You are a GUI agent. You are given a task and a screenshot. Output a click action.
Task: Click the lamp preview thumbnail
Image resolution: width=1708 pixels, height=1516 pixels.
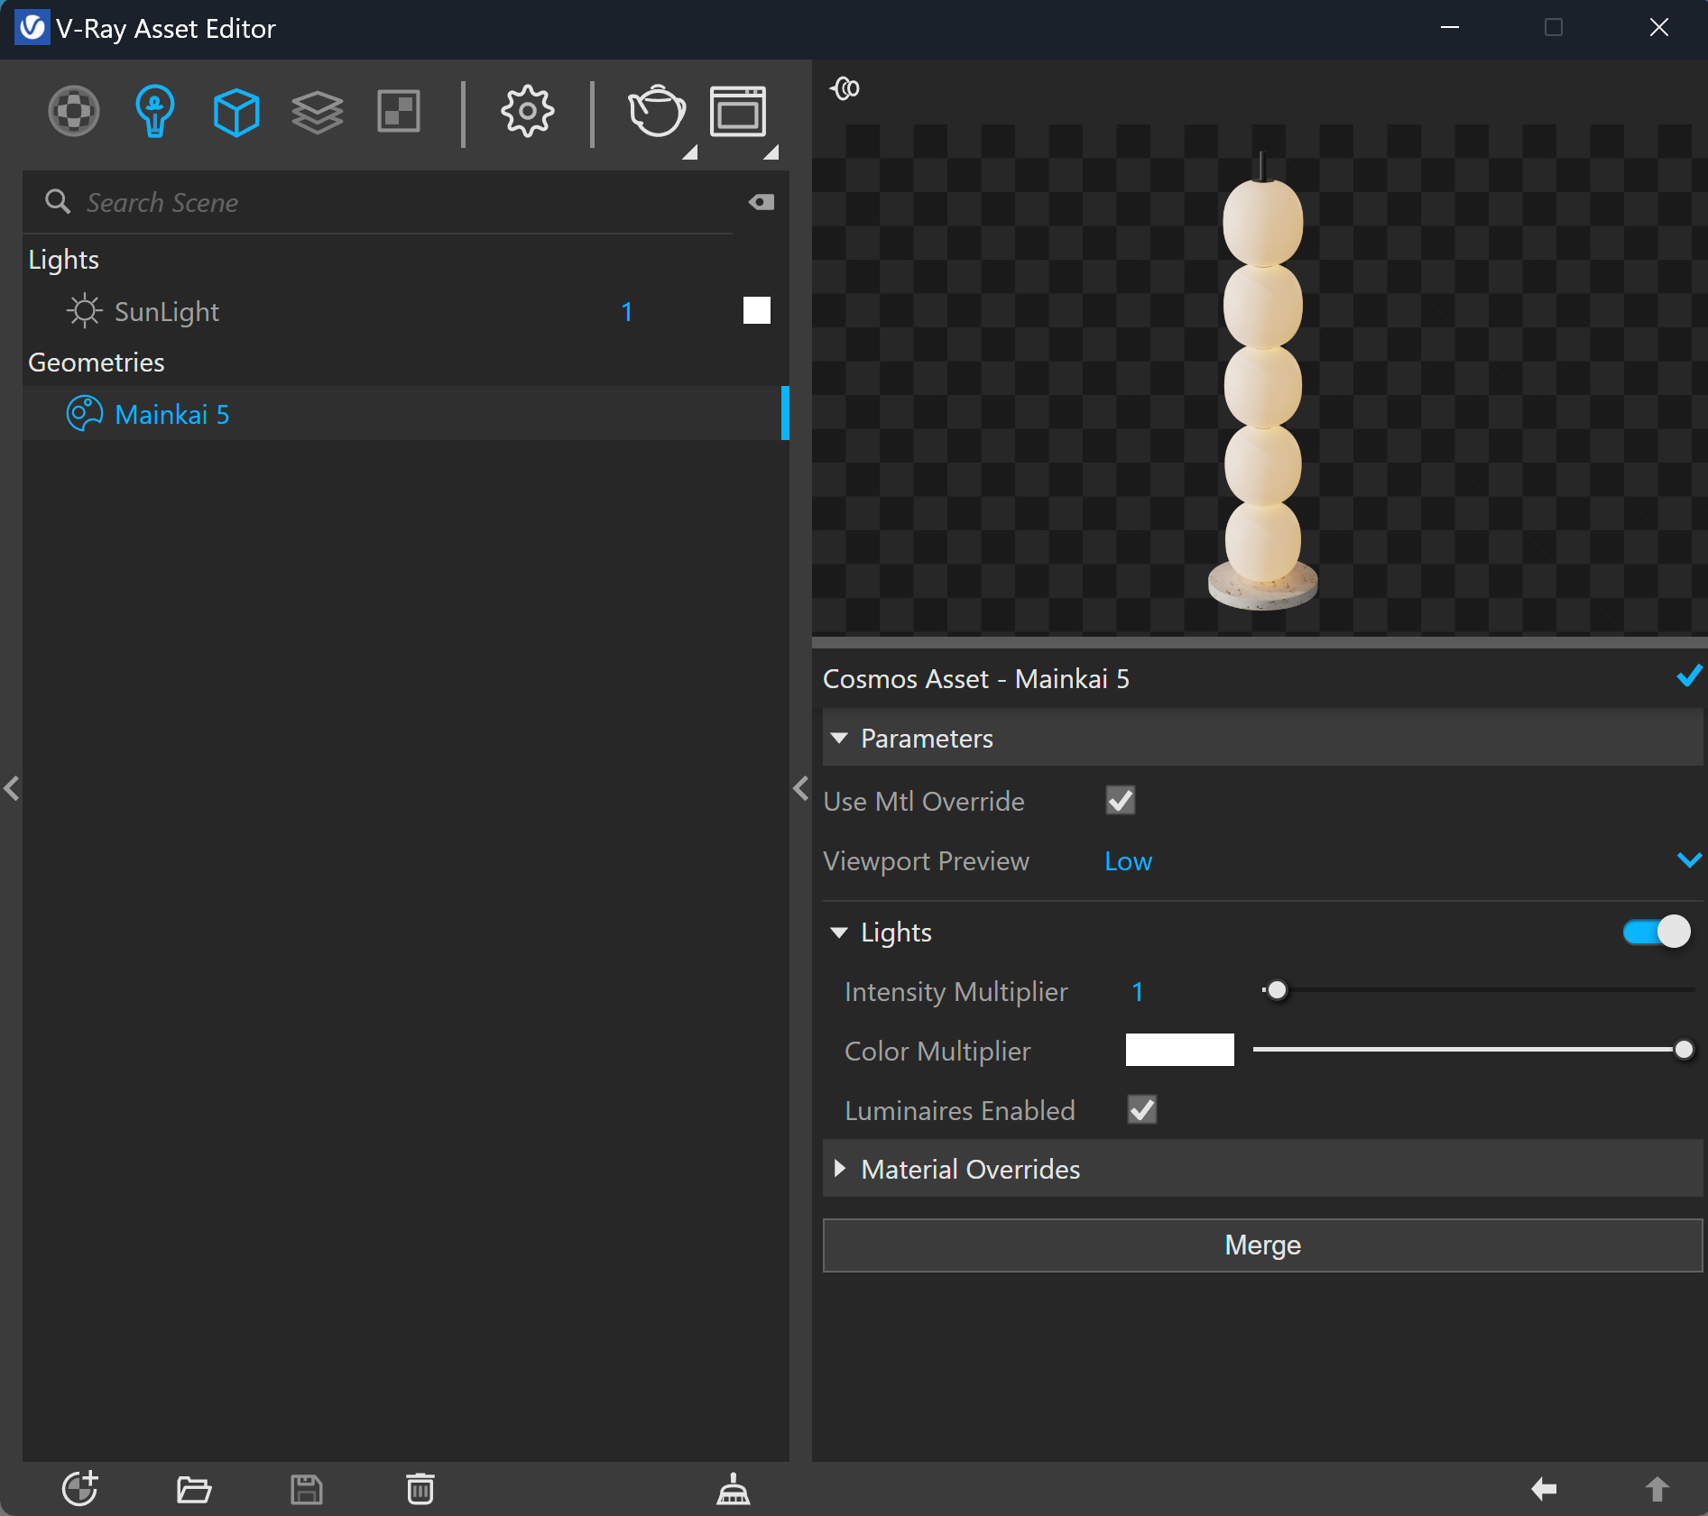click(1262, 381)
